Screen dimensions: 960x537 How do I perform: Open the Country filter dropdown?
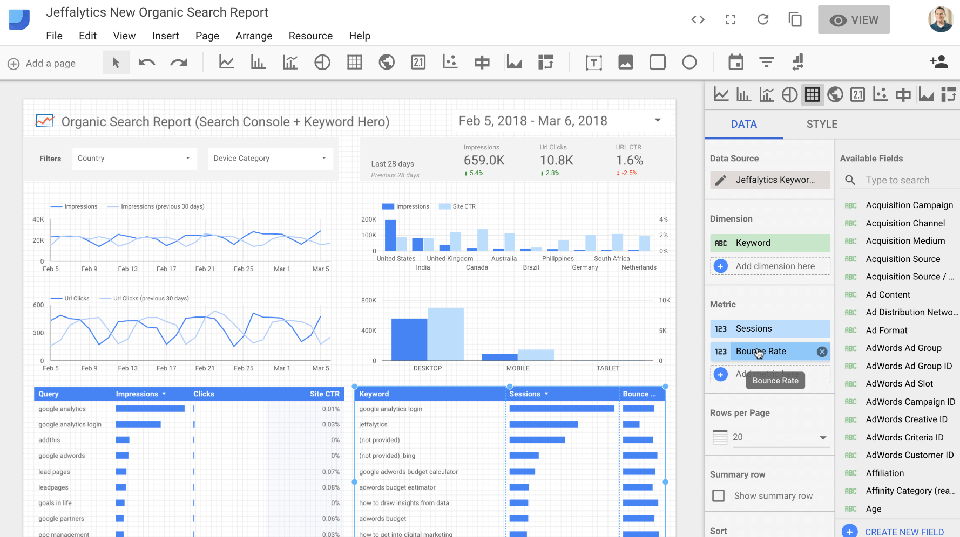pos(134,158)
